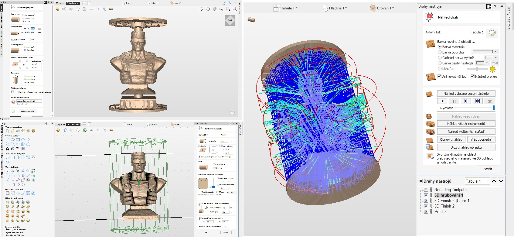Select the Draw Rectangle tool in the Design panel
The image size is (514, 237).
pos(18,140)
